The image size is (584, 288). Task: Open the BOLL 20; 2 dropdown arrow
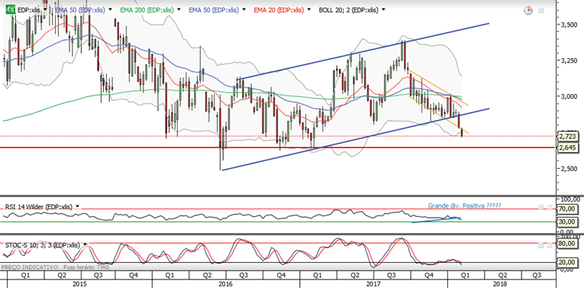coord(384,10)
